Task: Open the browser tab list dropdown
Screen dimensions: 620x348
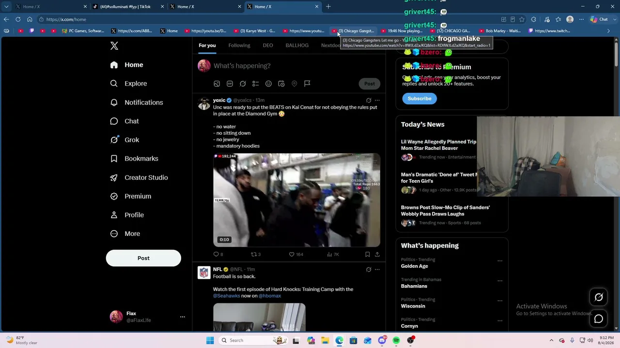Action: (6, 7)
